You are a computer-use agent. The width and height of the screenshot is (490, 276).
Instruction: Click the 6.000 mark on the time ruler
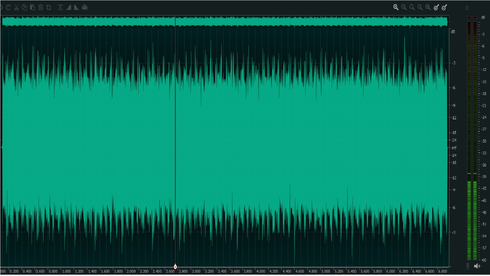pyautogui.click(x=390, y=271)
